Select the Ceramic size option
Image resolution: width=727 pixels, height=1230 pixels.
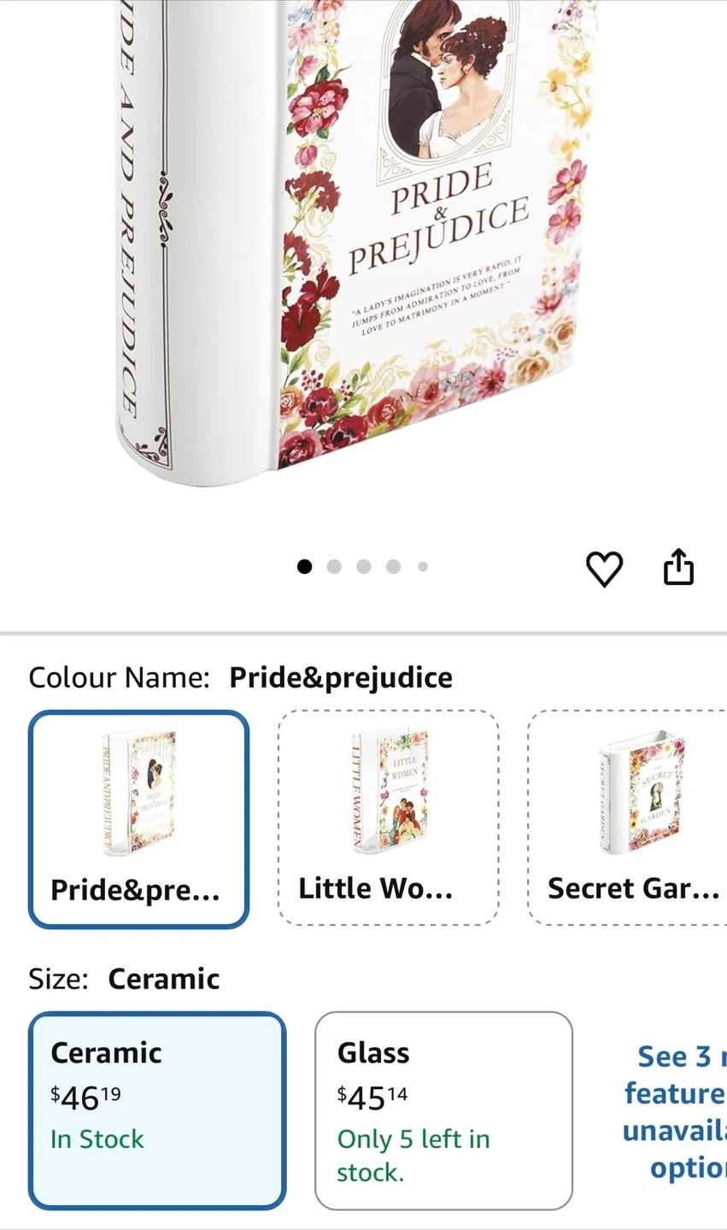pyautogui.click(x=157, y=1110)
